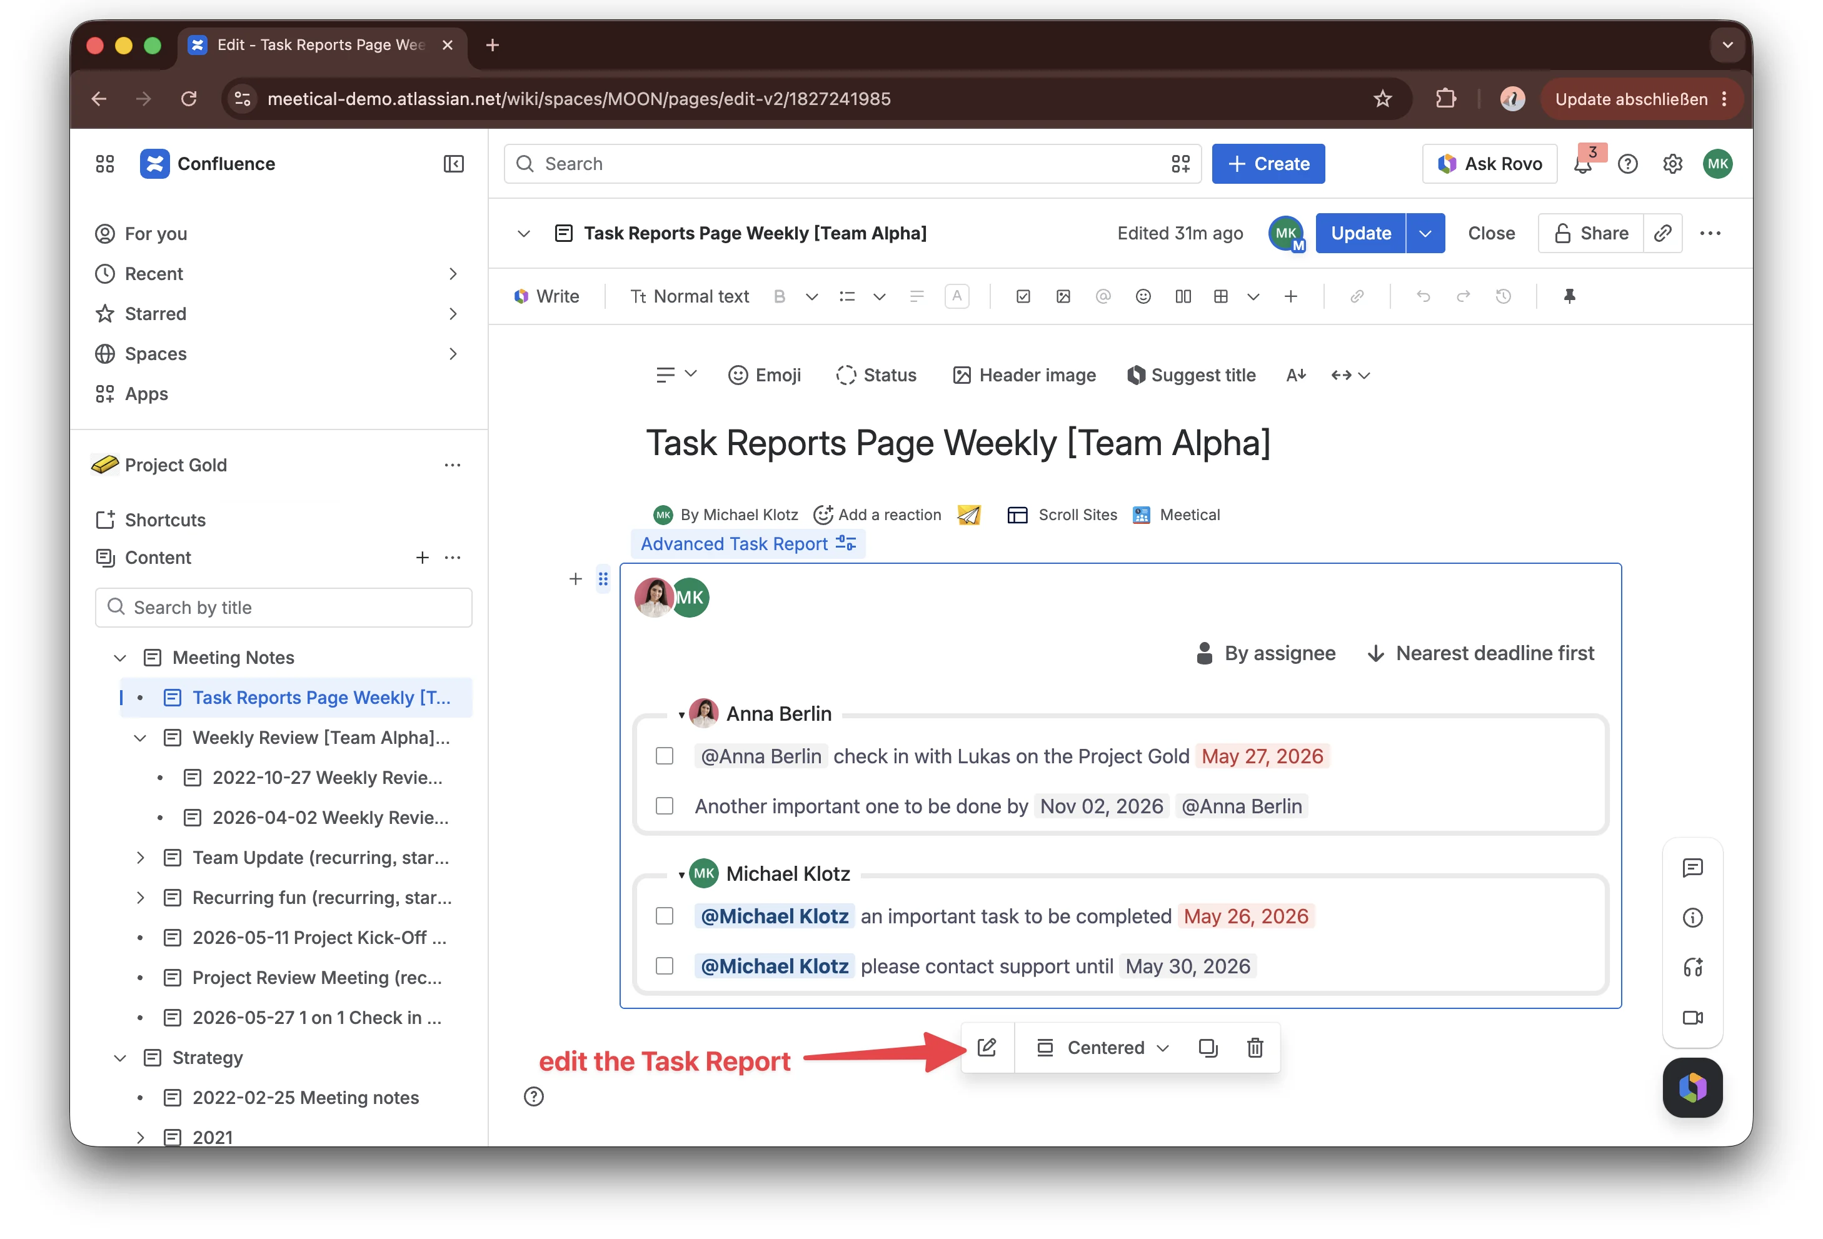Viewport: 1823px width, 1239px height.
Task: Insert a layouts columns section
Action: pos(1183,296)
